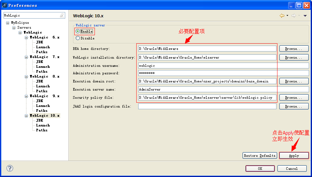
Task: Collapse the WebLogic 8.x node
Action: click(26, 77)
